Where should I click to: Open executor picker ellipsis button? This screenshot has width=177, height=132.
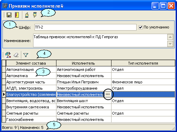[x=108, y=94]
